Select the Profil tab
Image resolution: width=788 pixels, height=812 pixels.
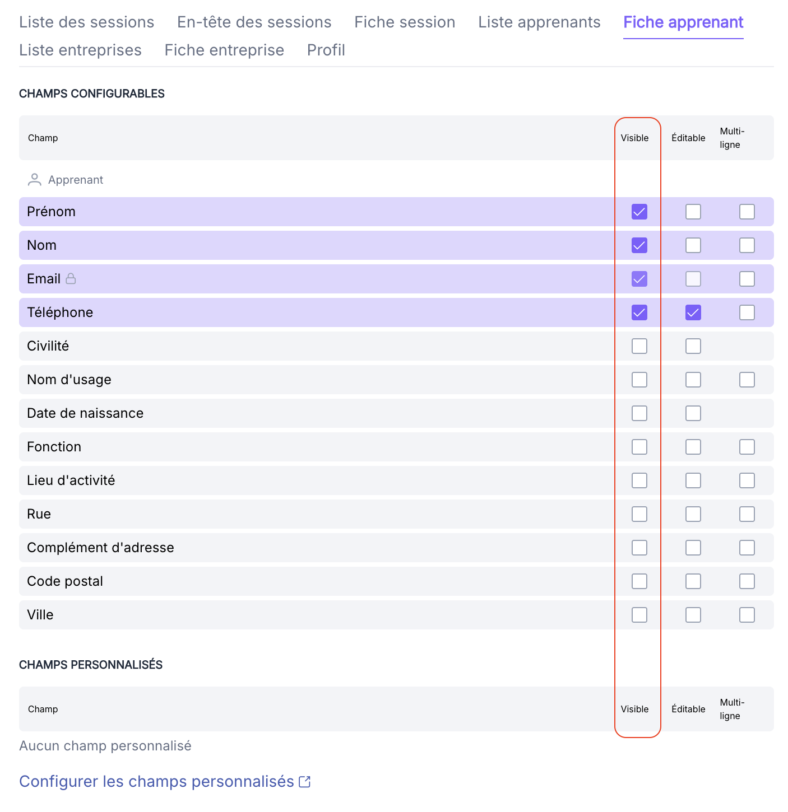[326, 50]
